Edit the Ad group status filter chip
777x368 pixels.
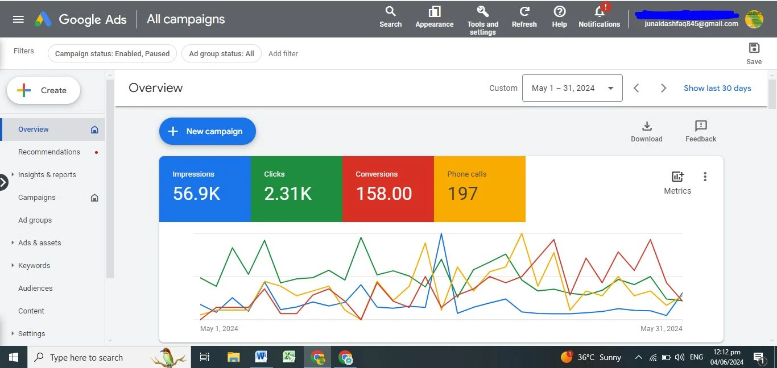(x=221, y=53)
